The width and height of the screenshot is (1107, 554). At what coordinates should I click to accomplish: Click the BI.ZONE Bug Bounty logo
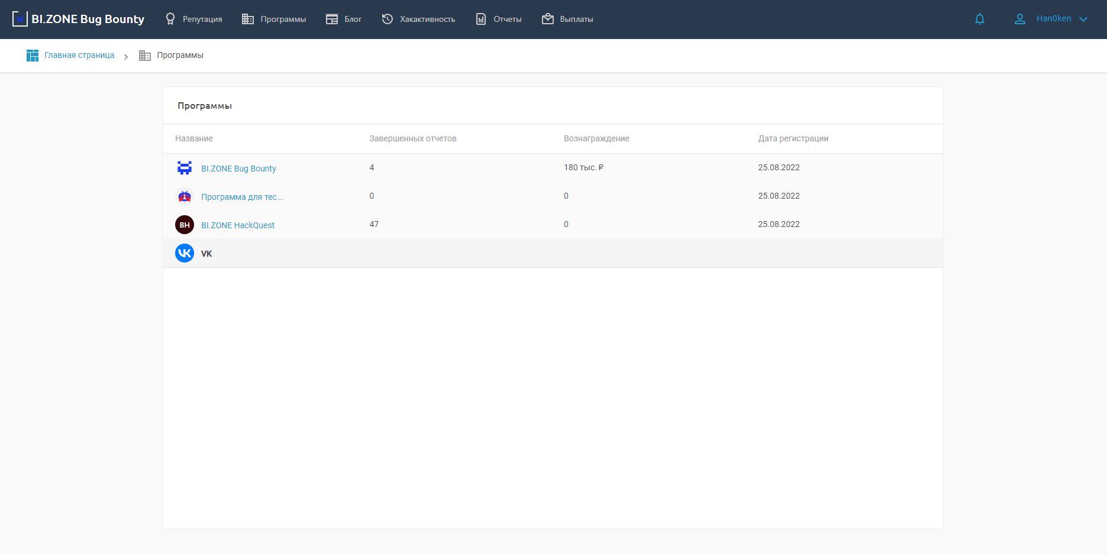click(x=78, y=19)
